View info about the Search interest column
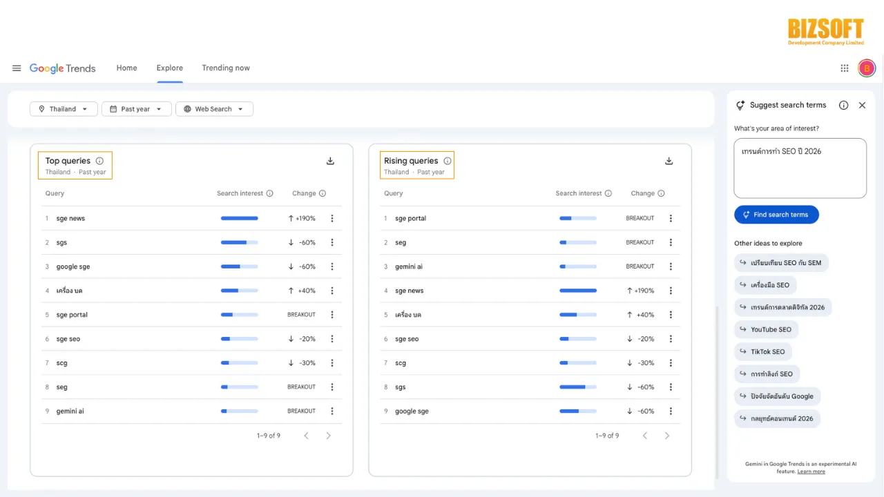This screenshot has width=884, height=497. 269,193
